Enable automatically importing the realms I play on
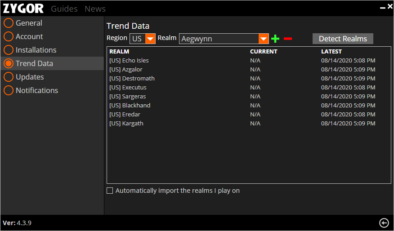Viewport: 394px width, 231px height. 110,191
